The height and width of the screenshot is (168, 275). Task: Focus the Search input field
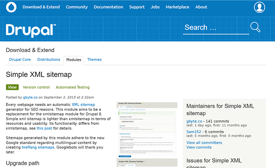click(216, 28)
